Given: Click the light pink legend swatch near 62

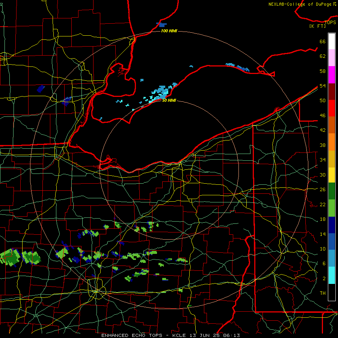Looking at the screenshot, I should [x=332, y=57].
